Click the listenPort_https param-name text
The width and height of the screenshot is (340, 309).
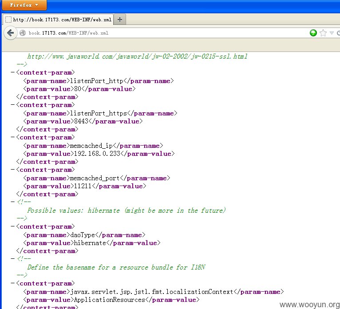click(x=99, y=113)
